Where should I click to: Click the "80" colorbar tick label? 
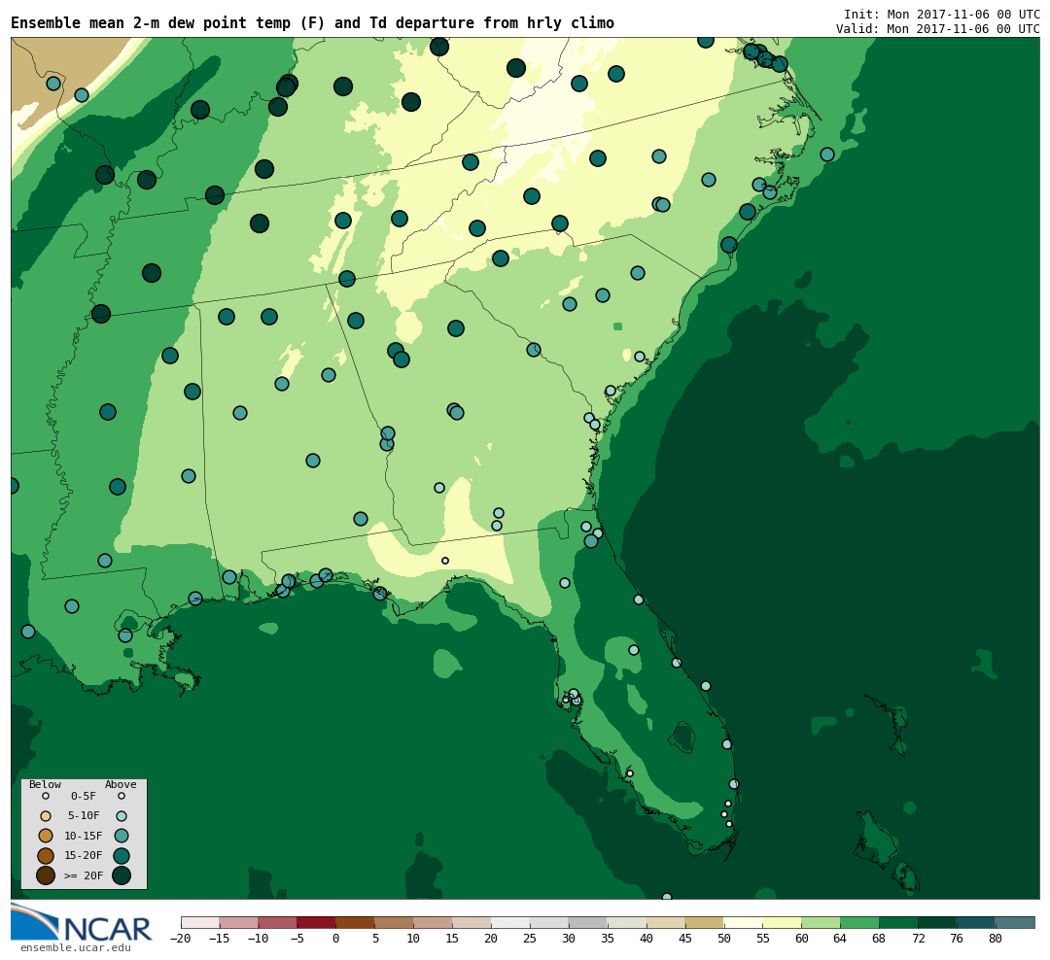tap(996, 939)
